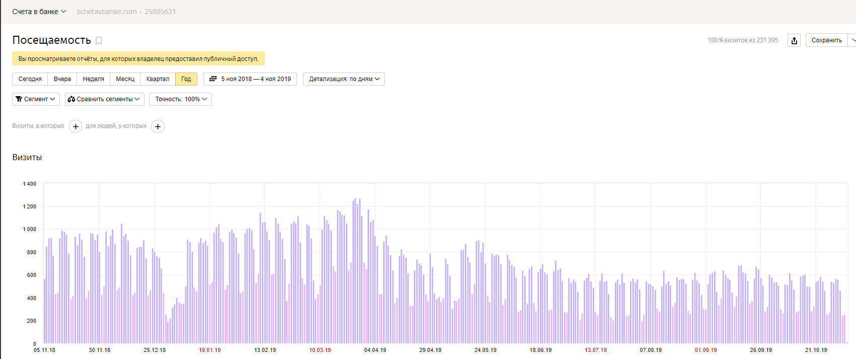Select the Квартал period tab

[x=158, y=79]
